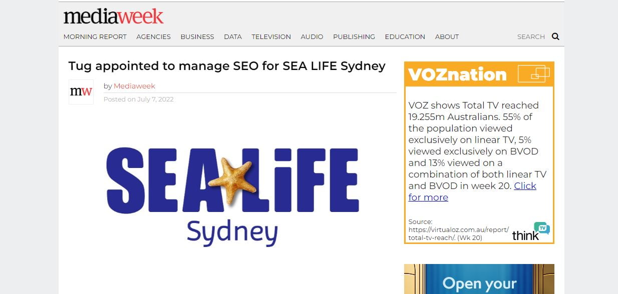Screen dimensions: 618x294
Task: Open the Morning Report menu
Action: [x=95, y=36]
